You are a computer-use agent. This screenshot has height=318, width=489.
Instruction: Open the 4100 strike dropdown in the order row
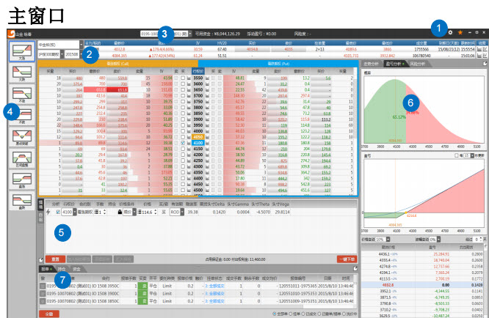75,212
